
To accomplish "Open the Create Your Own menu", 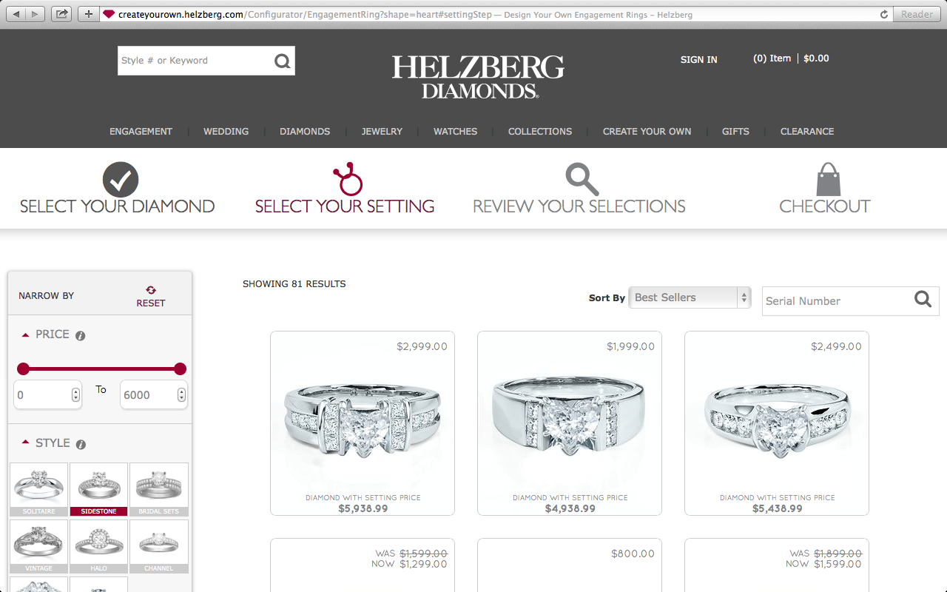I will pos(647,132).
